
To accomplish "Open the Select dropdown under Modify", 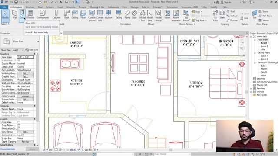I will (5, 24).
